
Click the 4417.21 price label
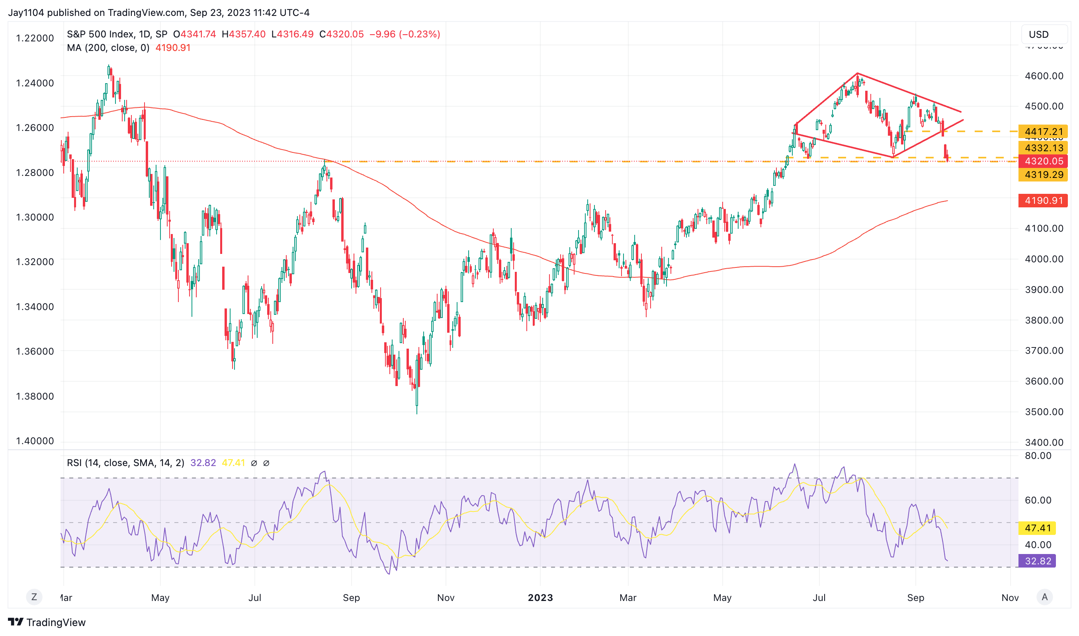click(x=1043, y=132)
